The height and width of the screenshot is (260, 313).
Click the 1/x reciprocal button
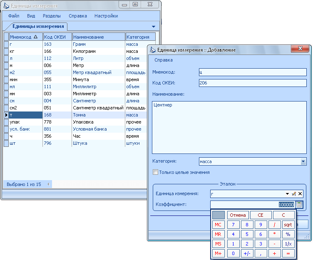coord(288,244)
